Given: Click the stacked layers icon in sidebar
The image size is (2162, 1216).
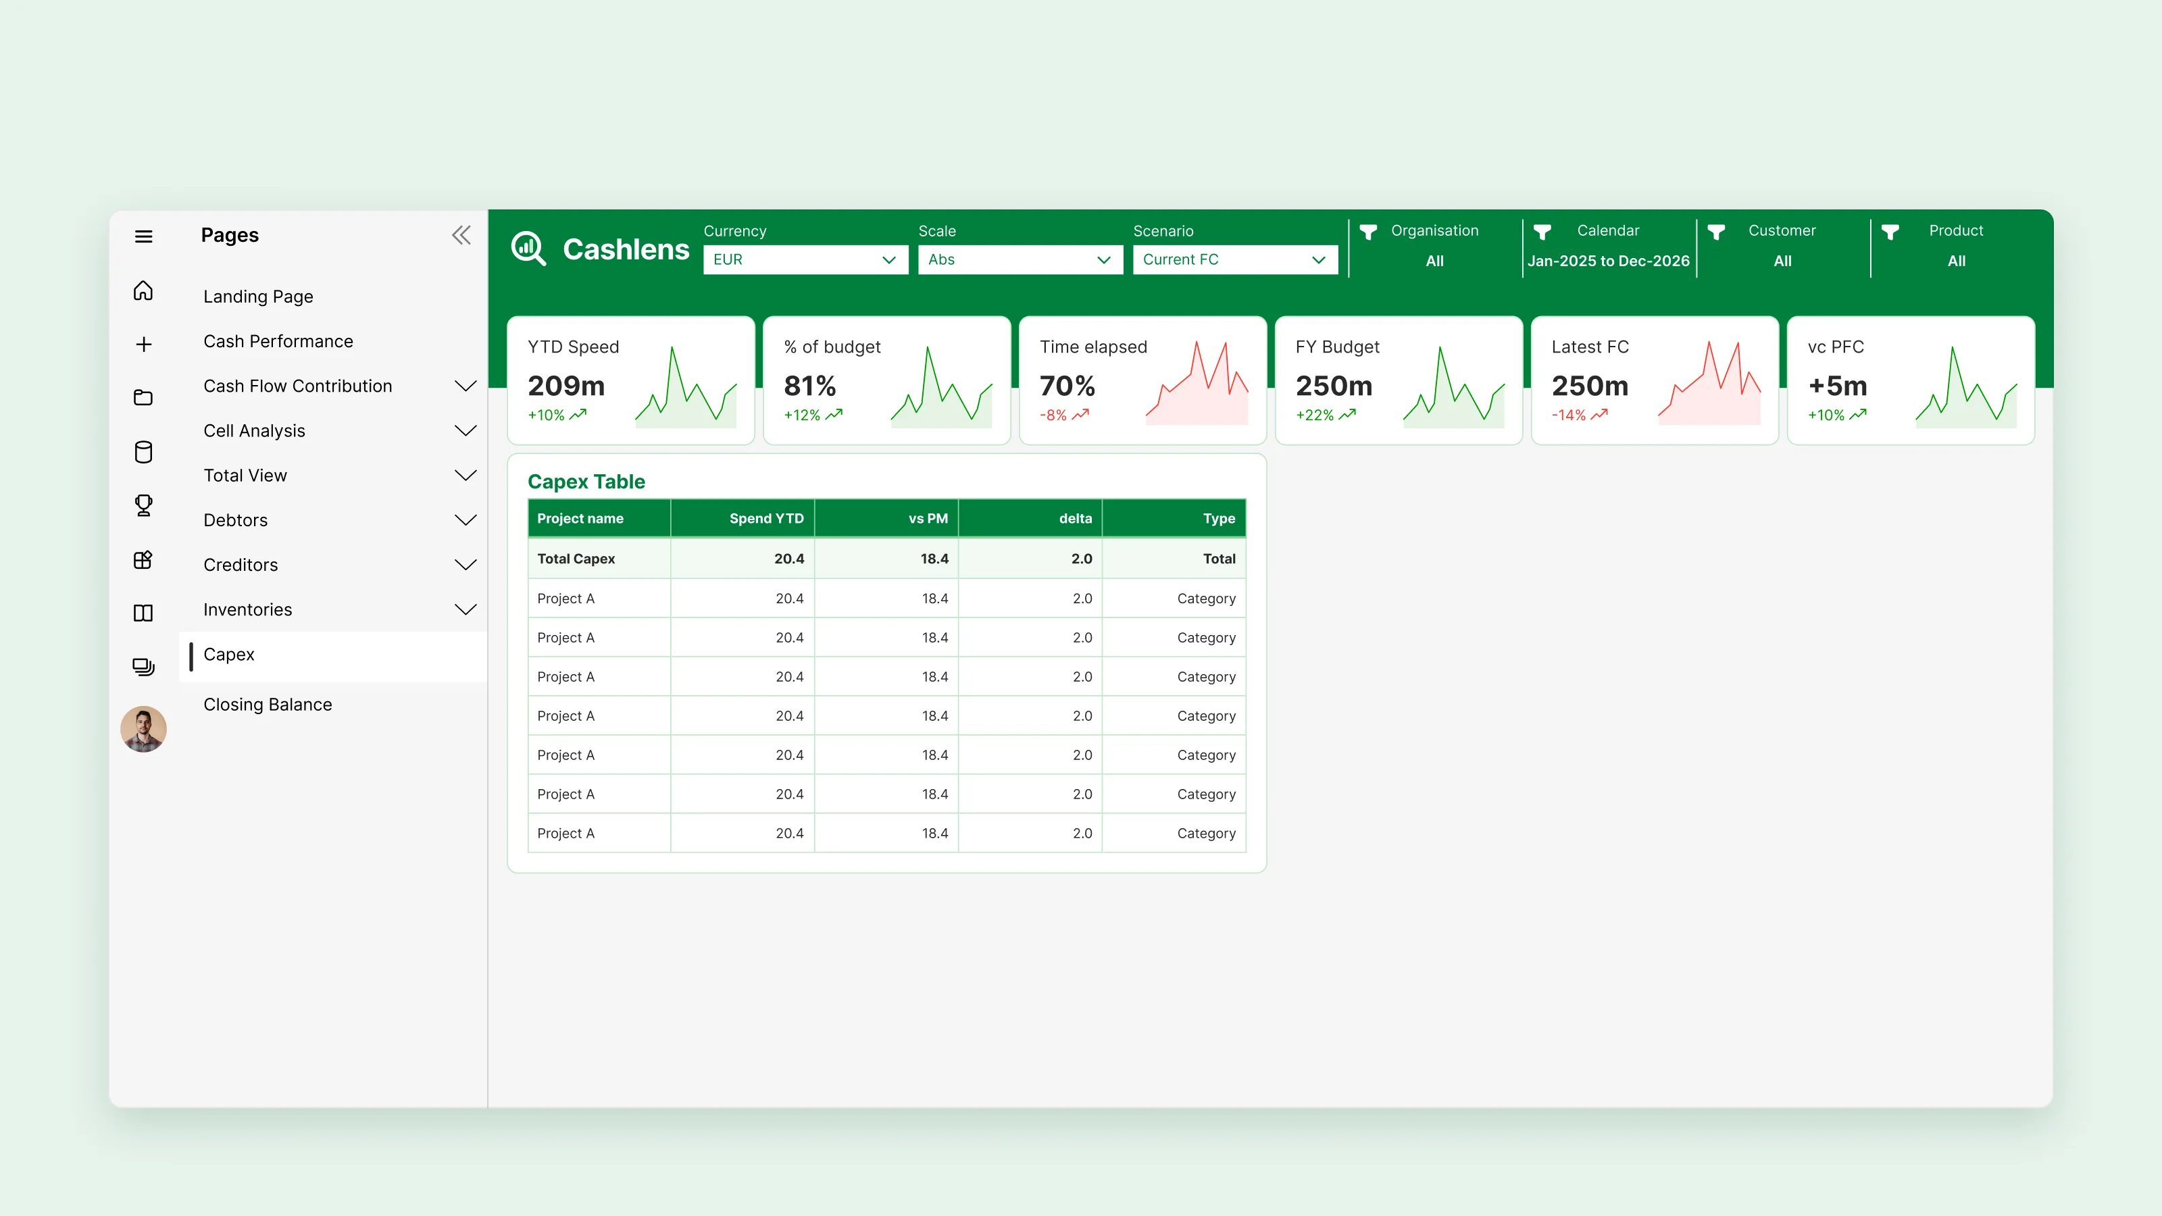Looking at the screenshot, I should coord(143,666).
